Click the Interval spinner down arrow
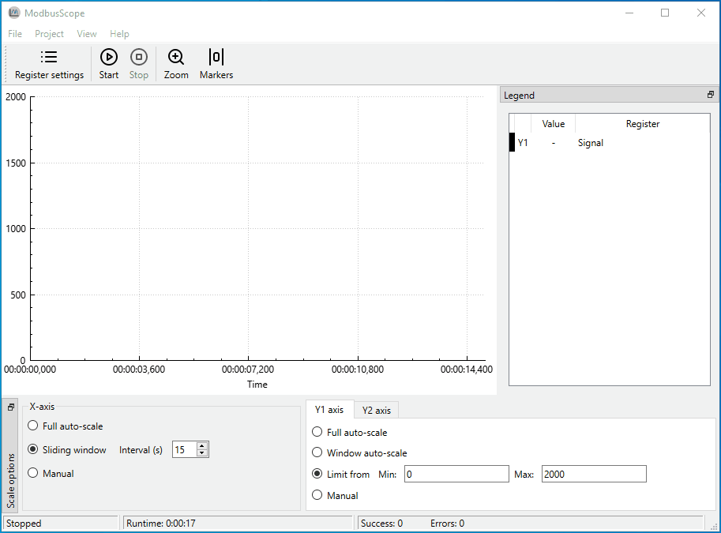721x533 pixels. click(201, 452)
